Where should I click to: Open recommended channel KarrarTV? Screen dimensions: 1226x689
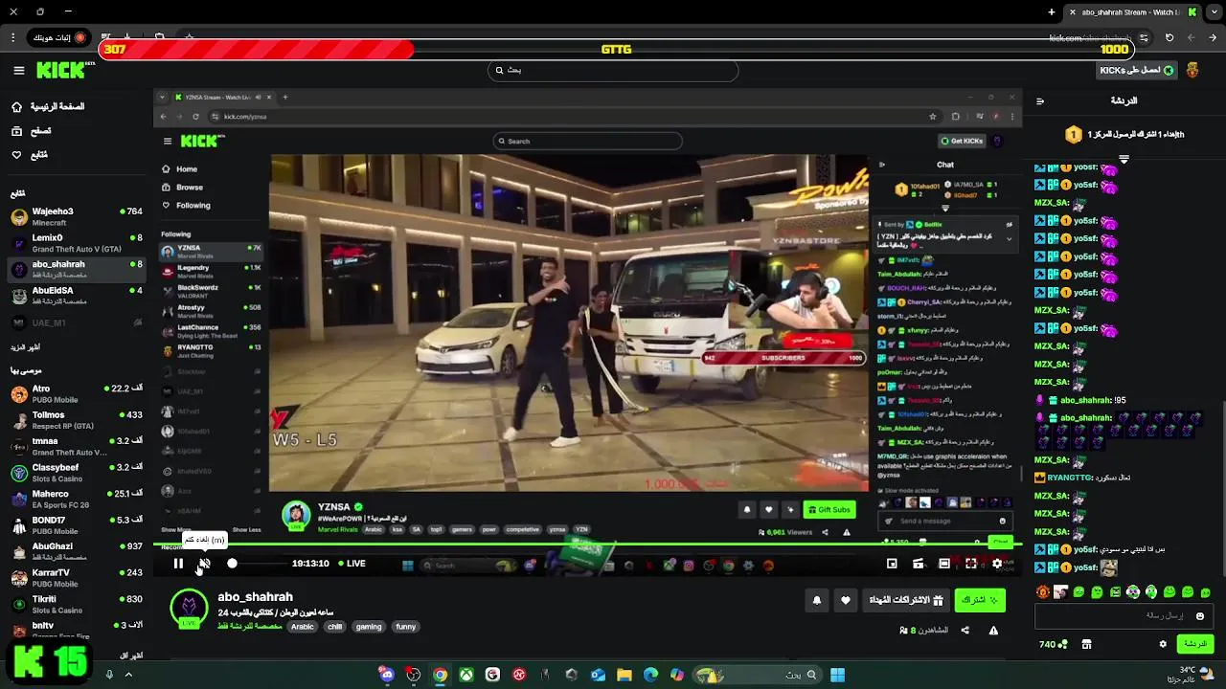pyautogui.click(x=77, y=578)
